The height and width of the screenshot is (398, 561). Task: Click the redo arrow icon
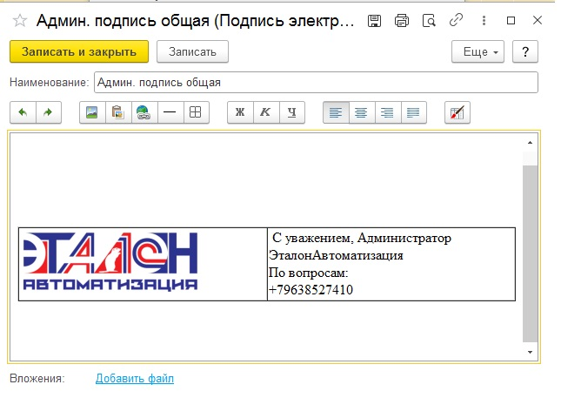[x=48, y=112]
